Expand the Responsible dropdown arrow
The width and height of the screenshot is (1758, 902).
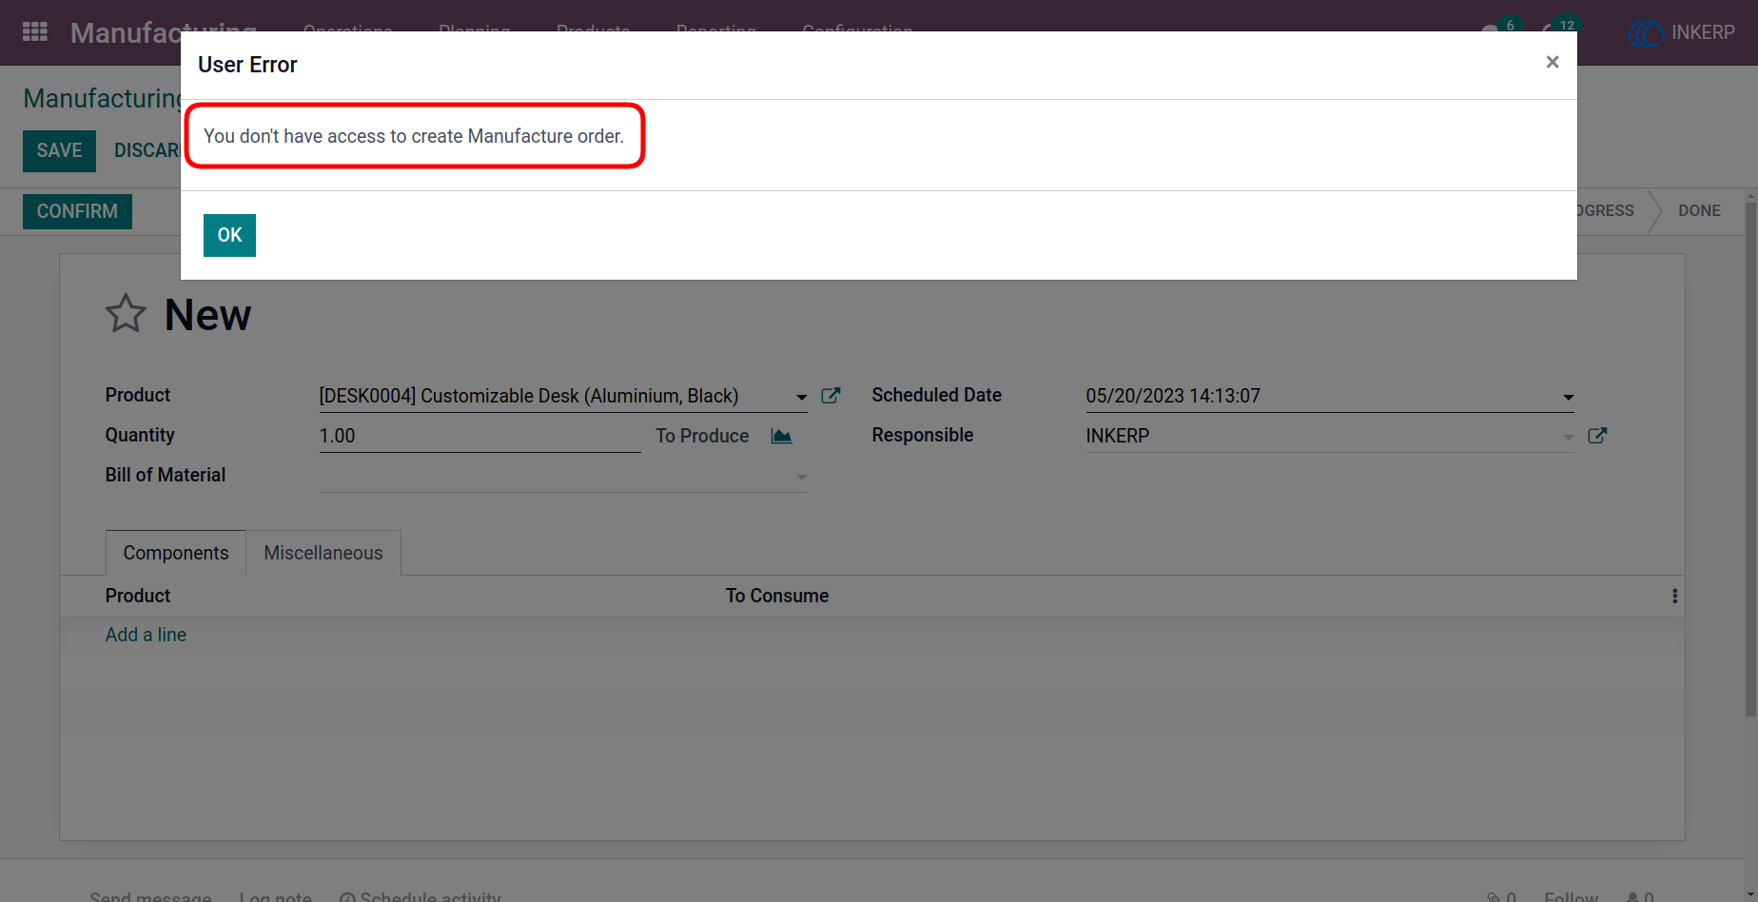coord(1568,437)
